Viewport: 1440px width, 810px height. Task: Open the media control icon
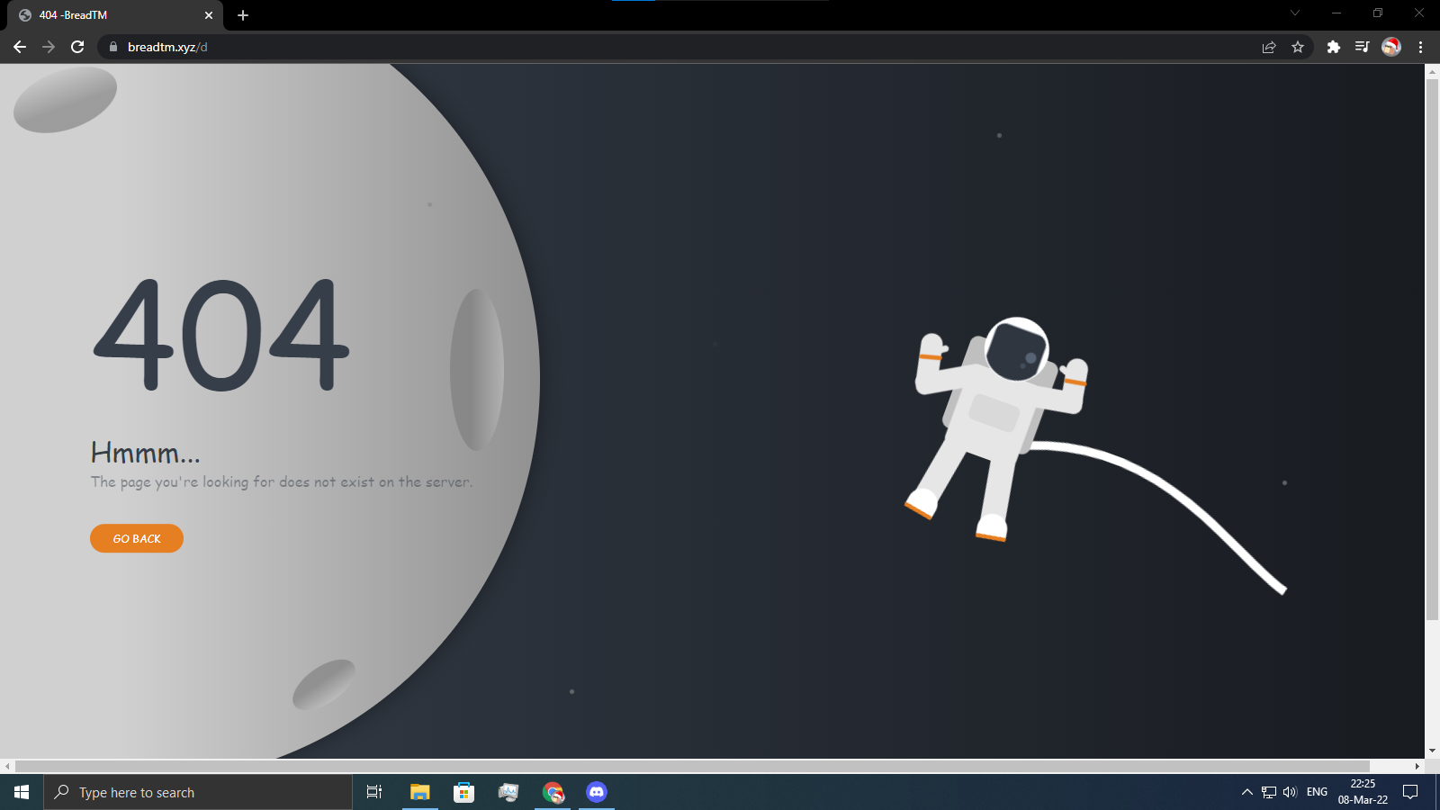tap(1363, 47)
